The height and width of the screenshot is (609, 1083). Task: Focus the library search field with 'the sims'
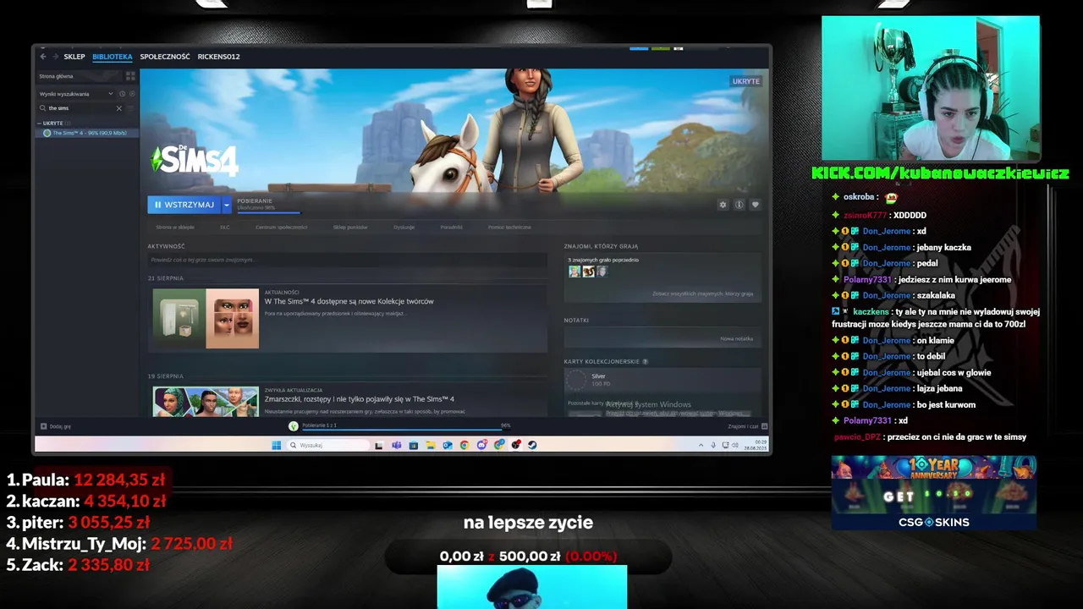(x=80, y=108)
